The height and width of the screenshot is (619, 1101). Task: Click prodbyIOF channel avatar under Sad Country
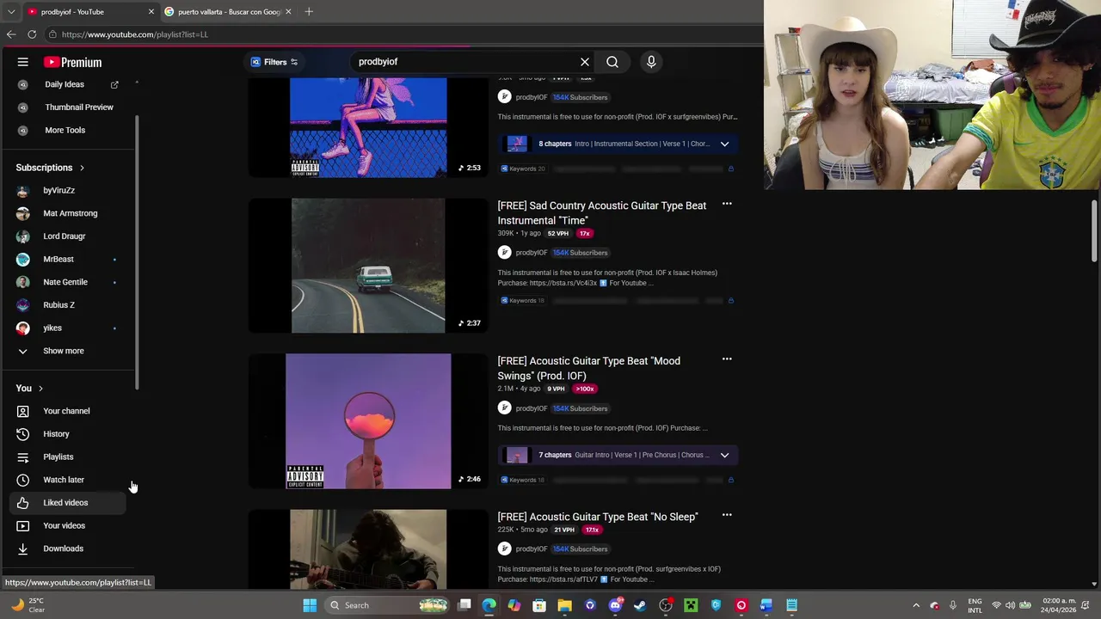tap(504, 253)
